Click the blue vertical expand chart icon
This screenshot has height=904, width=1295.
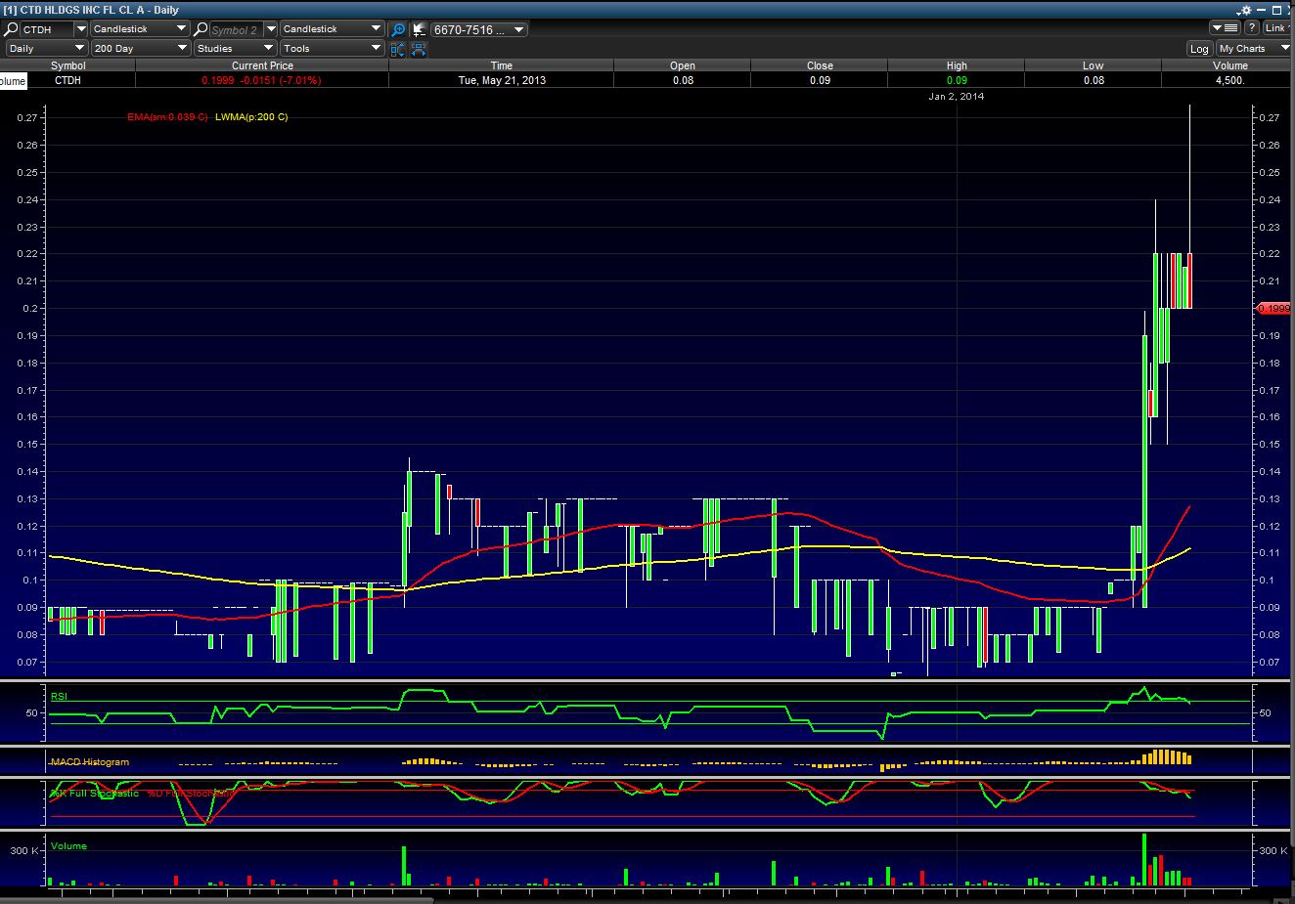point(398,49)
